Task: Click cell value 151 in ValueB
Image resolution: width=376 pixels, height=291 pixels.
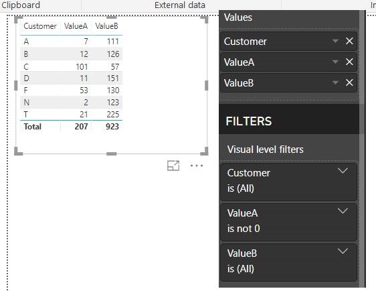Action: tap(113, 78)
